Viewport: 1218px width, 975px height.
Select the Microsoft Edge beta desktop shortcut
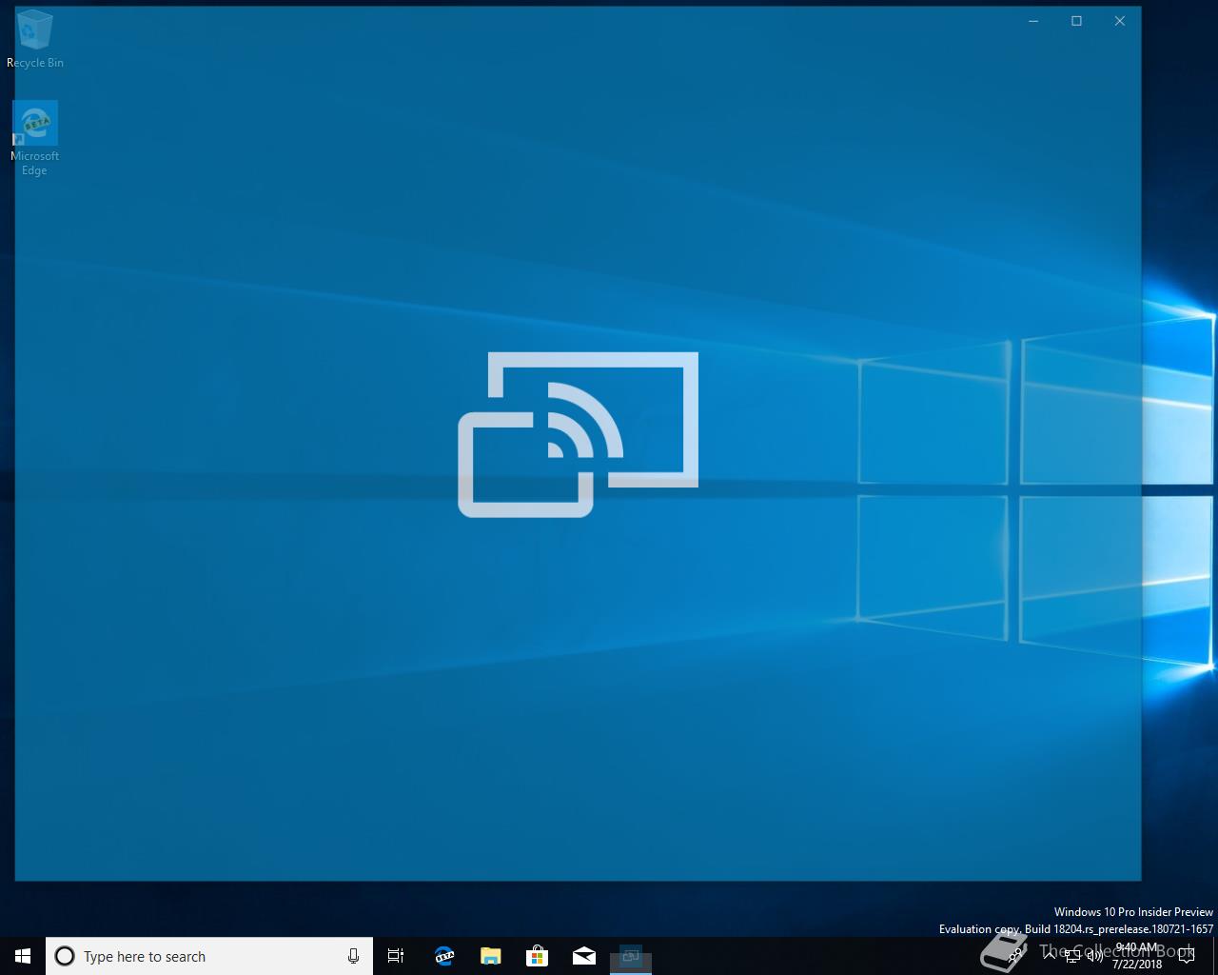point(34,139)
